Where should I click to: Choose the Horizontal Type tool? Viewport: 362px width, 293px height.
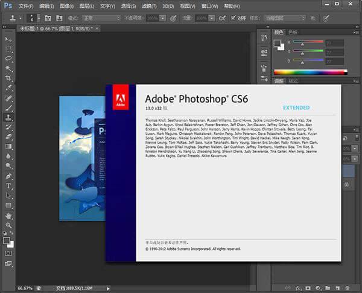[x=8, y=185]
